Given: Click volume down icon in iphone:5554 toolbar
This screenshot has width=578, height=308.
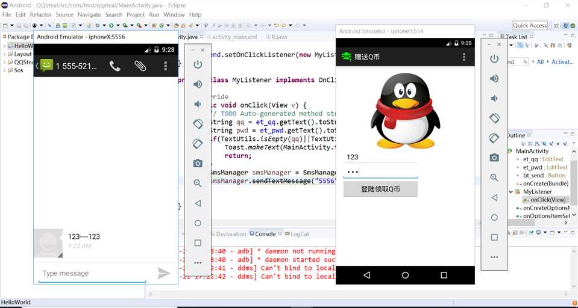Looking at the screenshot, I should (x=494, y=98).
